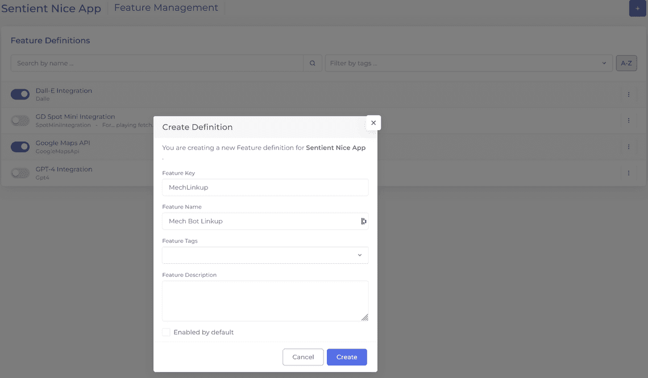Image resolution: width=648 pixels, height=378 pixels.
Task: Enable GD Spot Mini Integration switch
Action: coord(20,121)
